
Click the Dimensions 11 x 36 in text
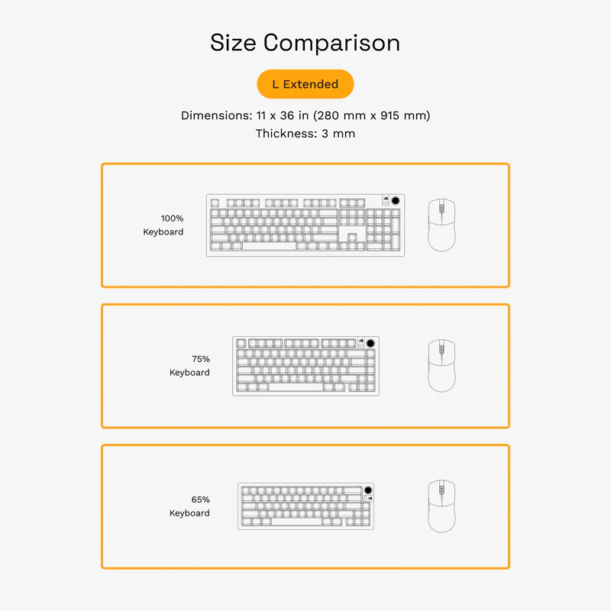point(305,116)
